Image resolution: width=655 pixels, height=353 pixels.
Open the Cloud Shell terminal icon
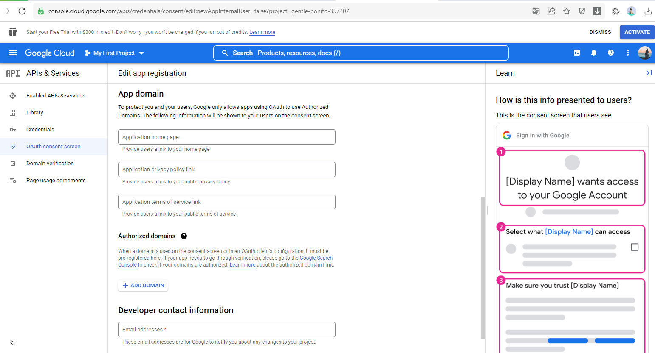577,53
